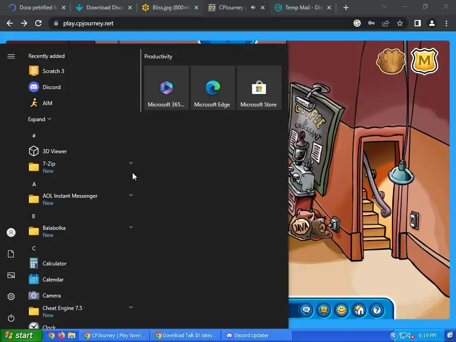Click the Productivity group heading

pos(158,57)
